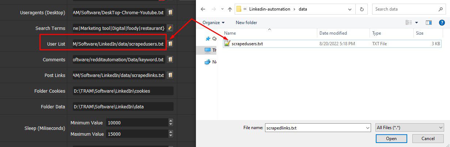This screenshot has width=450, height=147.
Task: Click the Sleep Maximum Value field
Action: click(x=137, y=134)
